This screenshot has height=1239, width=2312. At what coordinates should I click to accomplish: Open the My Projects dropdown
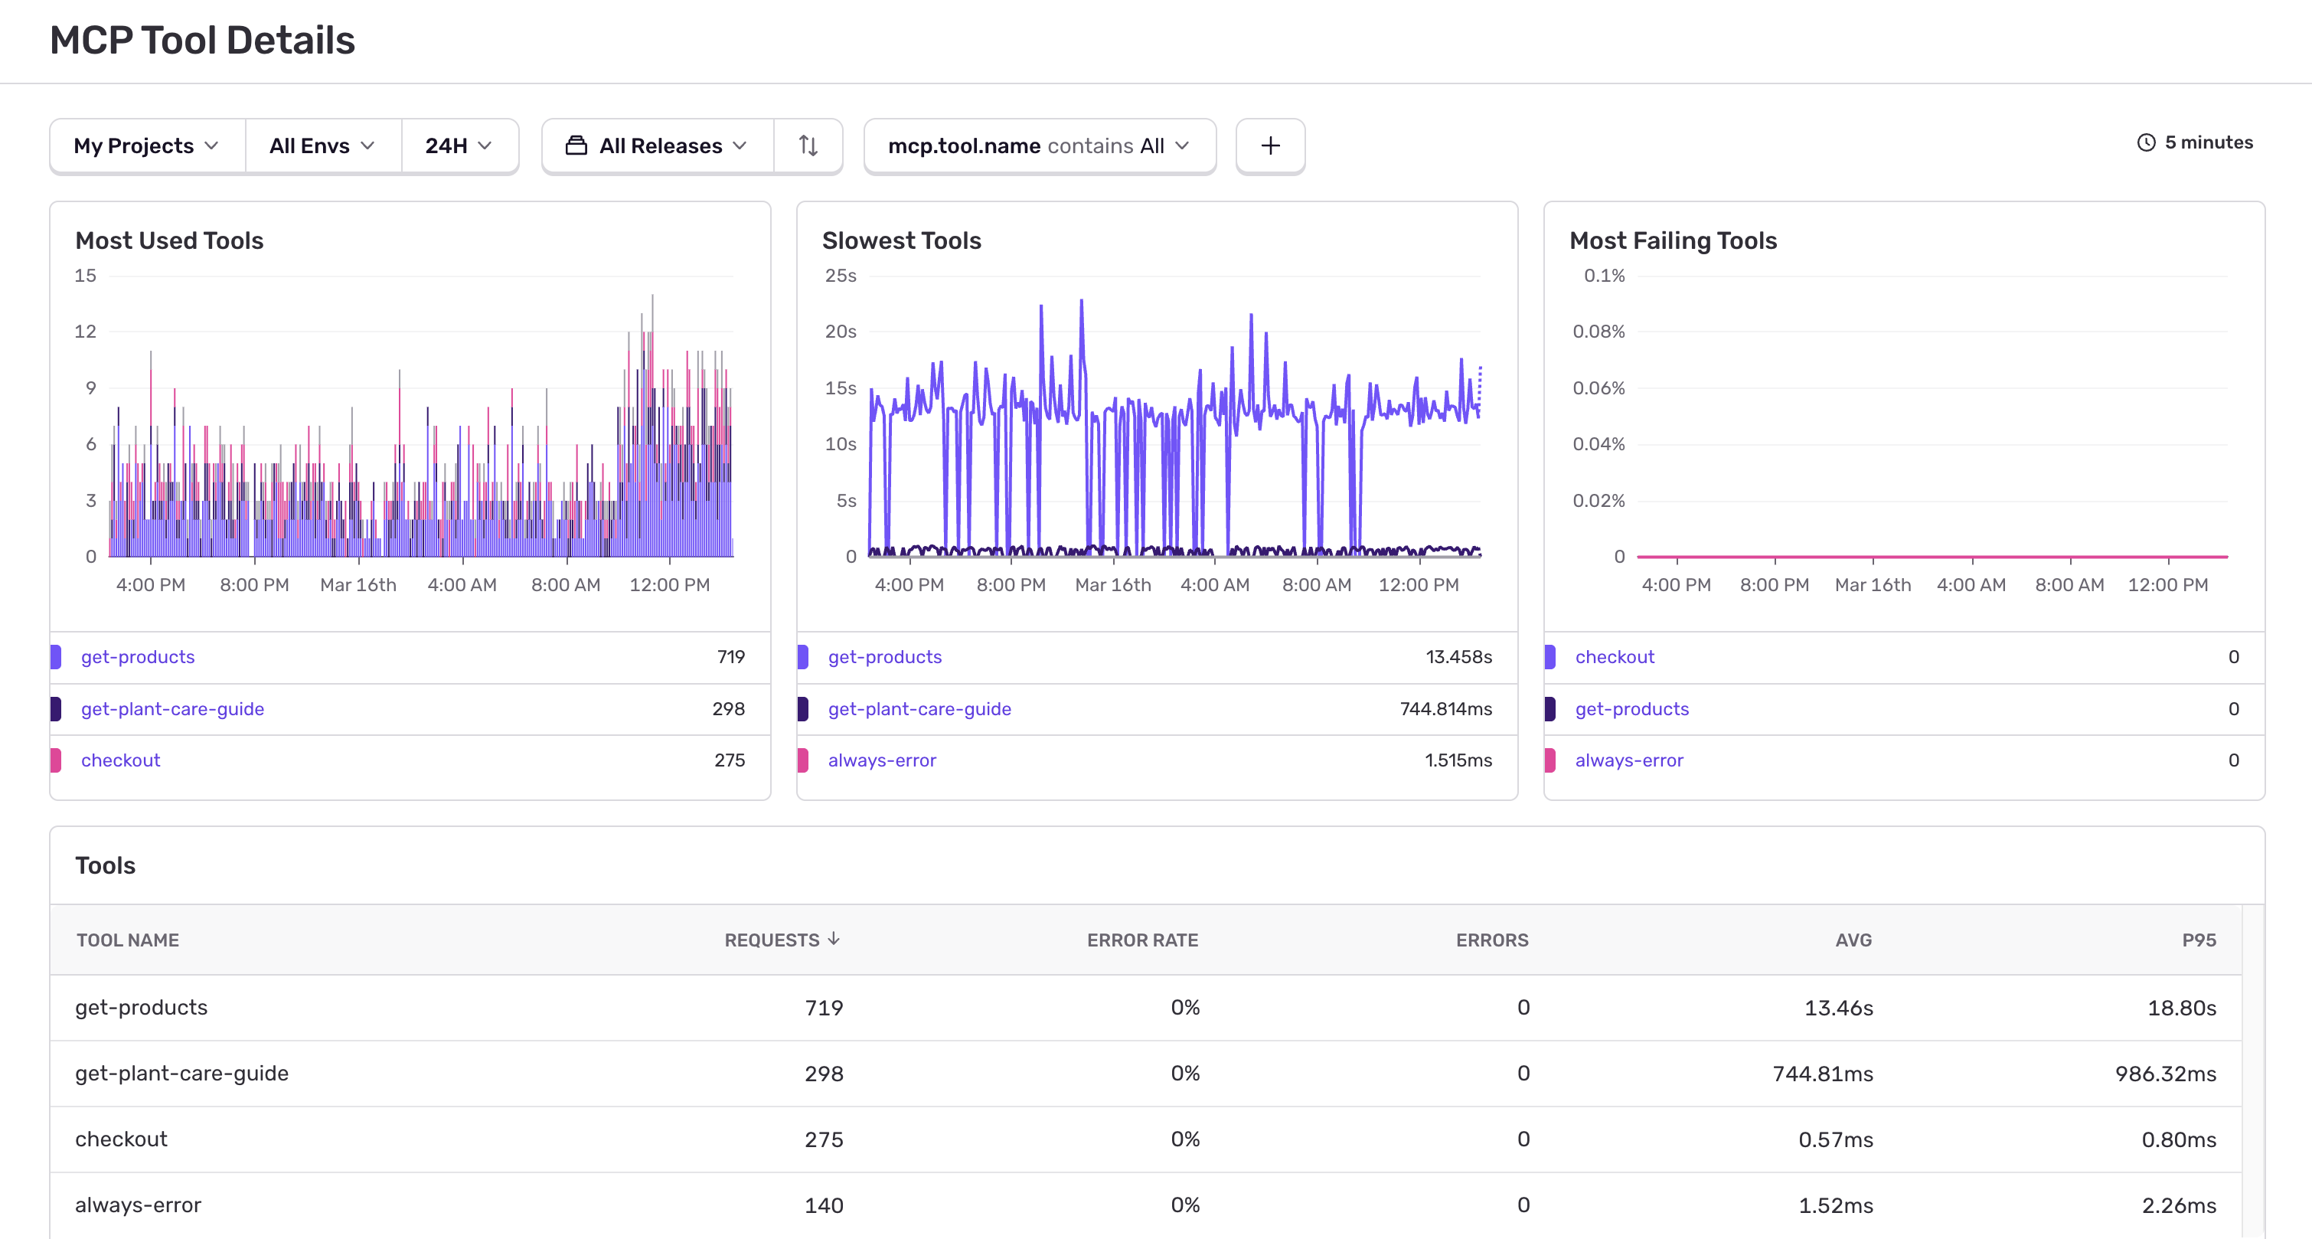point(147,145)
